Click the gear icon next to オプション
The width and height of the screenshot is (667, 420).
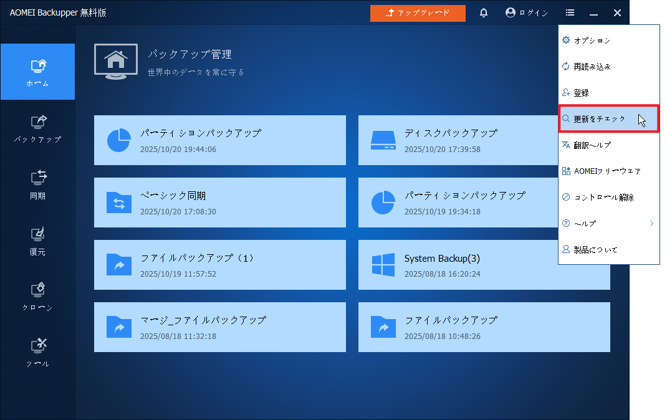pos(566,40)
